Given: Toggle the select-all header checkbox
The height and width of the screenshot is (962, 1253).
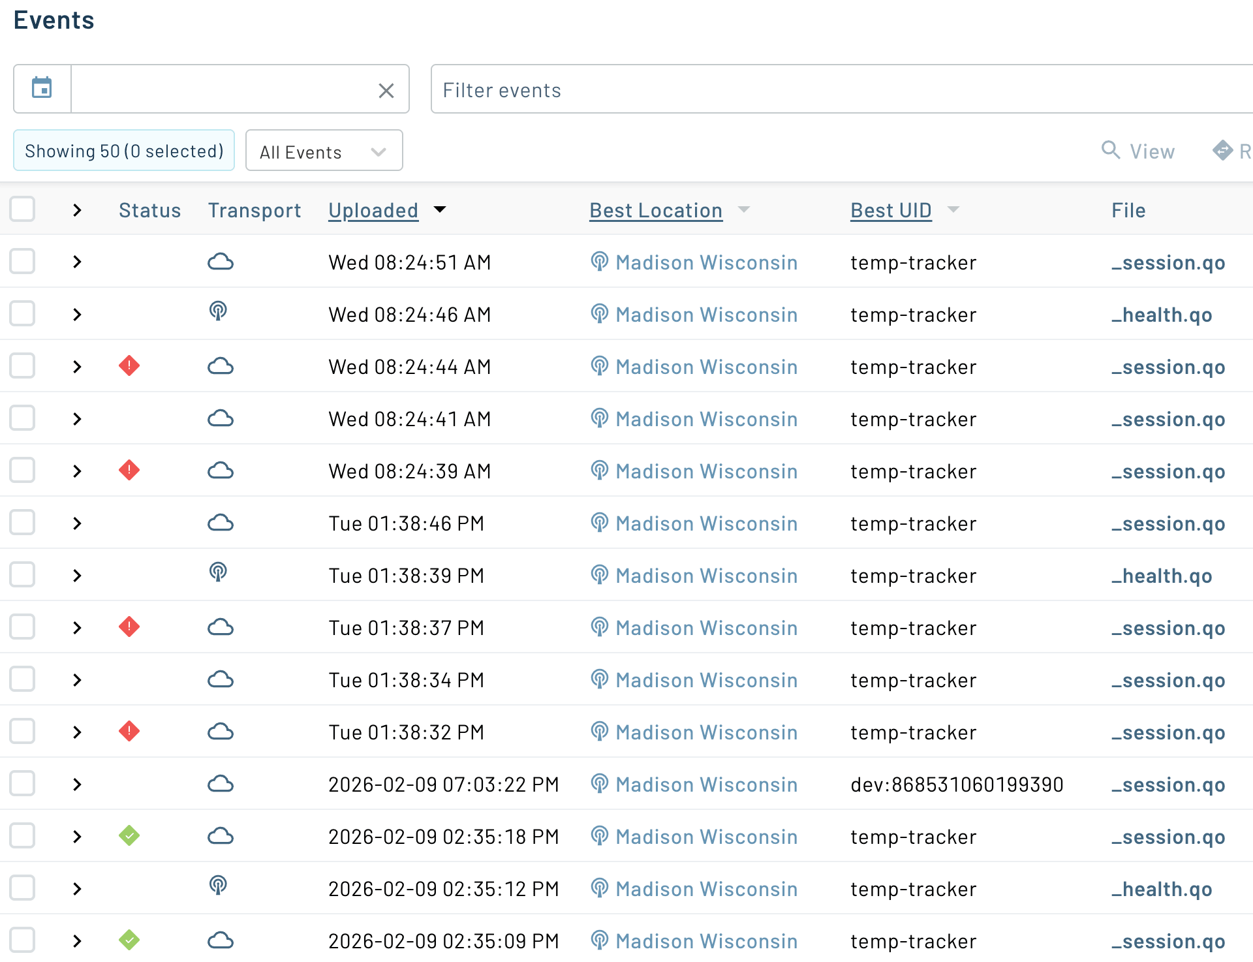Looking at the screenshot, I should (x=22, y=209).
